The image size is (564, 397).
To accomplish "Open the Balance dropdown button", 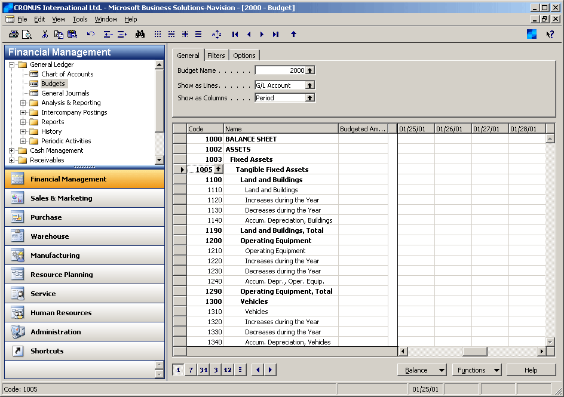I will pos(422,370).
